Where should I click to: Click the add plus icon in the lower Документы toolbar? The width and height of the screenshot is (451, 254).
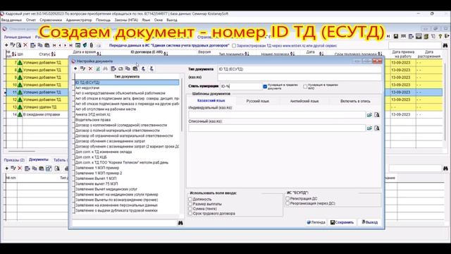click(6, 168)
